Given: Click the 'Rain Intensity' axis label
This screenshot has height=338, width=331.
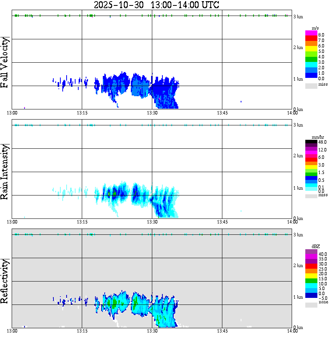Looking at the screenshot, I should (x=5, y=172).
